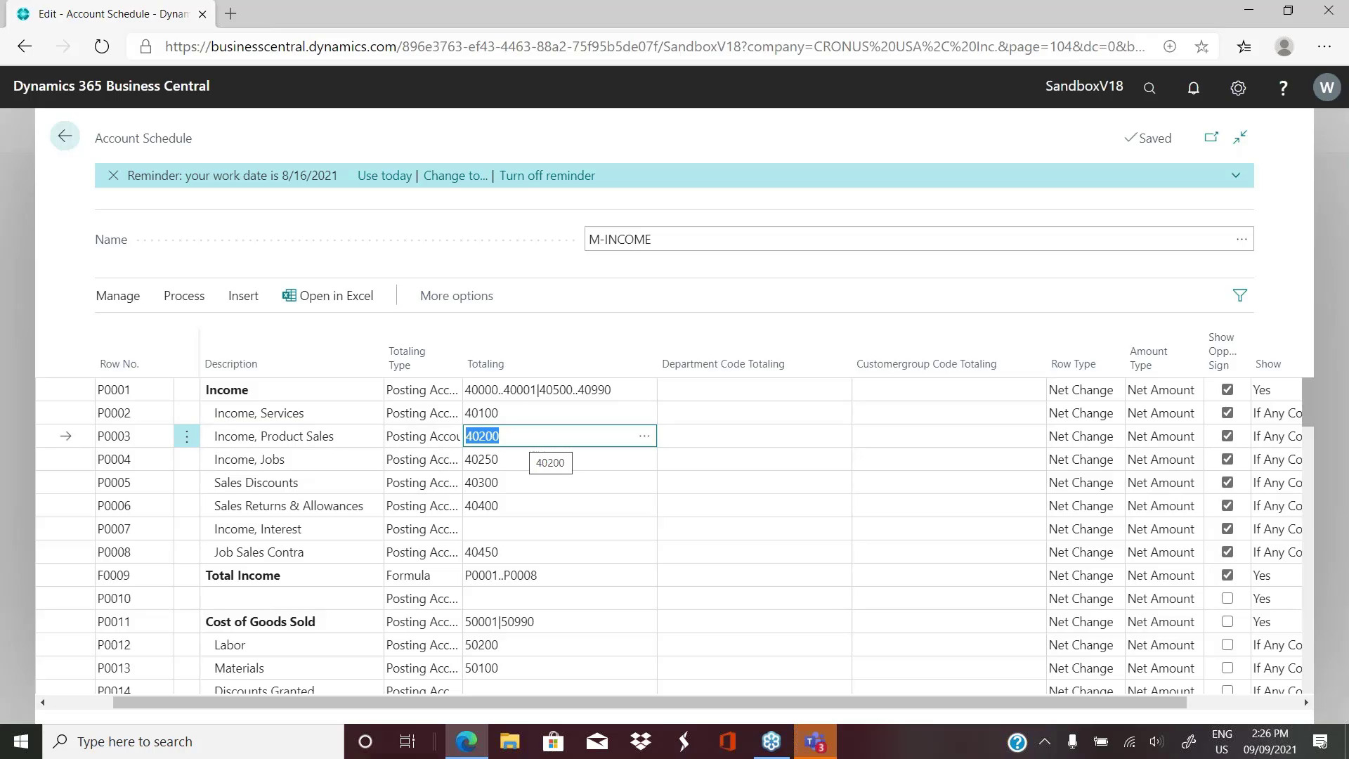Click Use today in the reminder banner
Image resolution: width=1349 pixels, height=759 pixels.
(384, 175)
